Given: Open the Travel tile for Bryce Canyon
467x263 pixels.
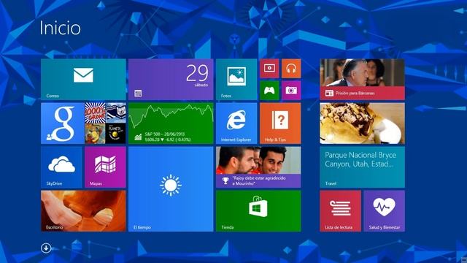Looking at the screenshot, I should point(362,167).
